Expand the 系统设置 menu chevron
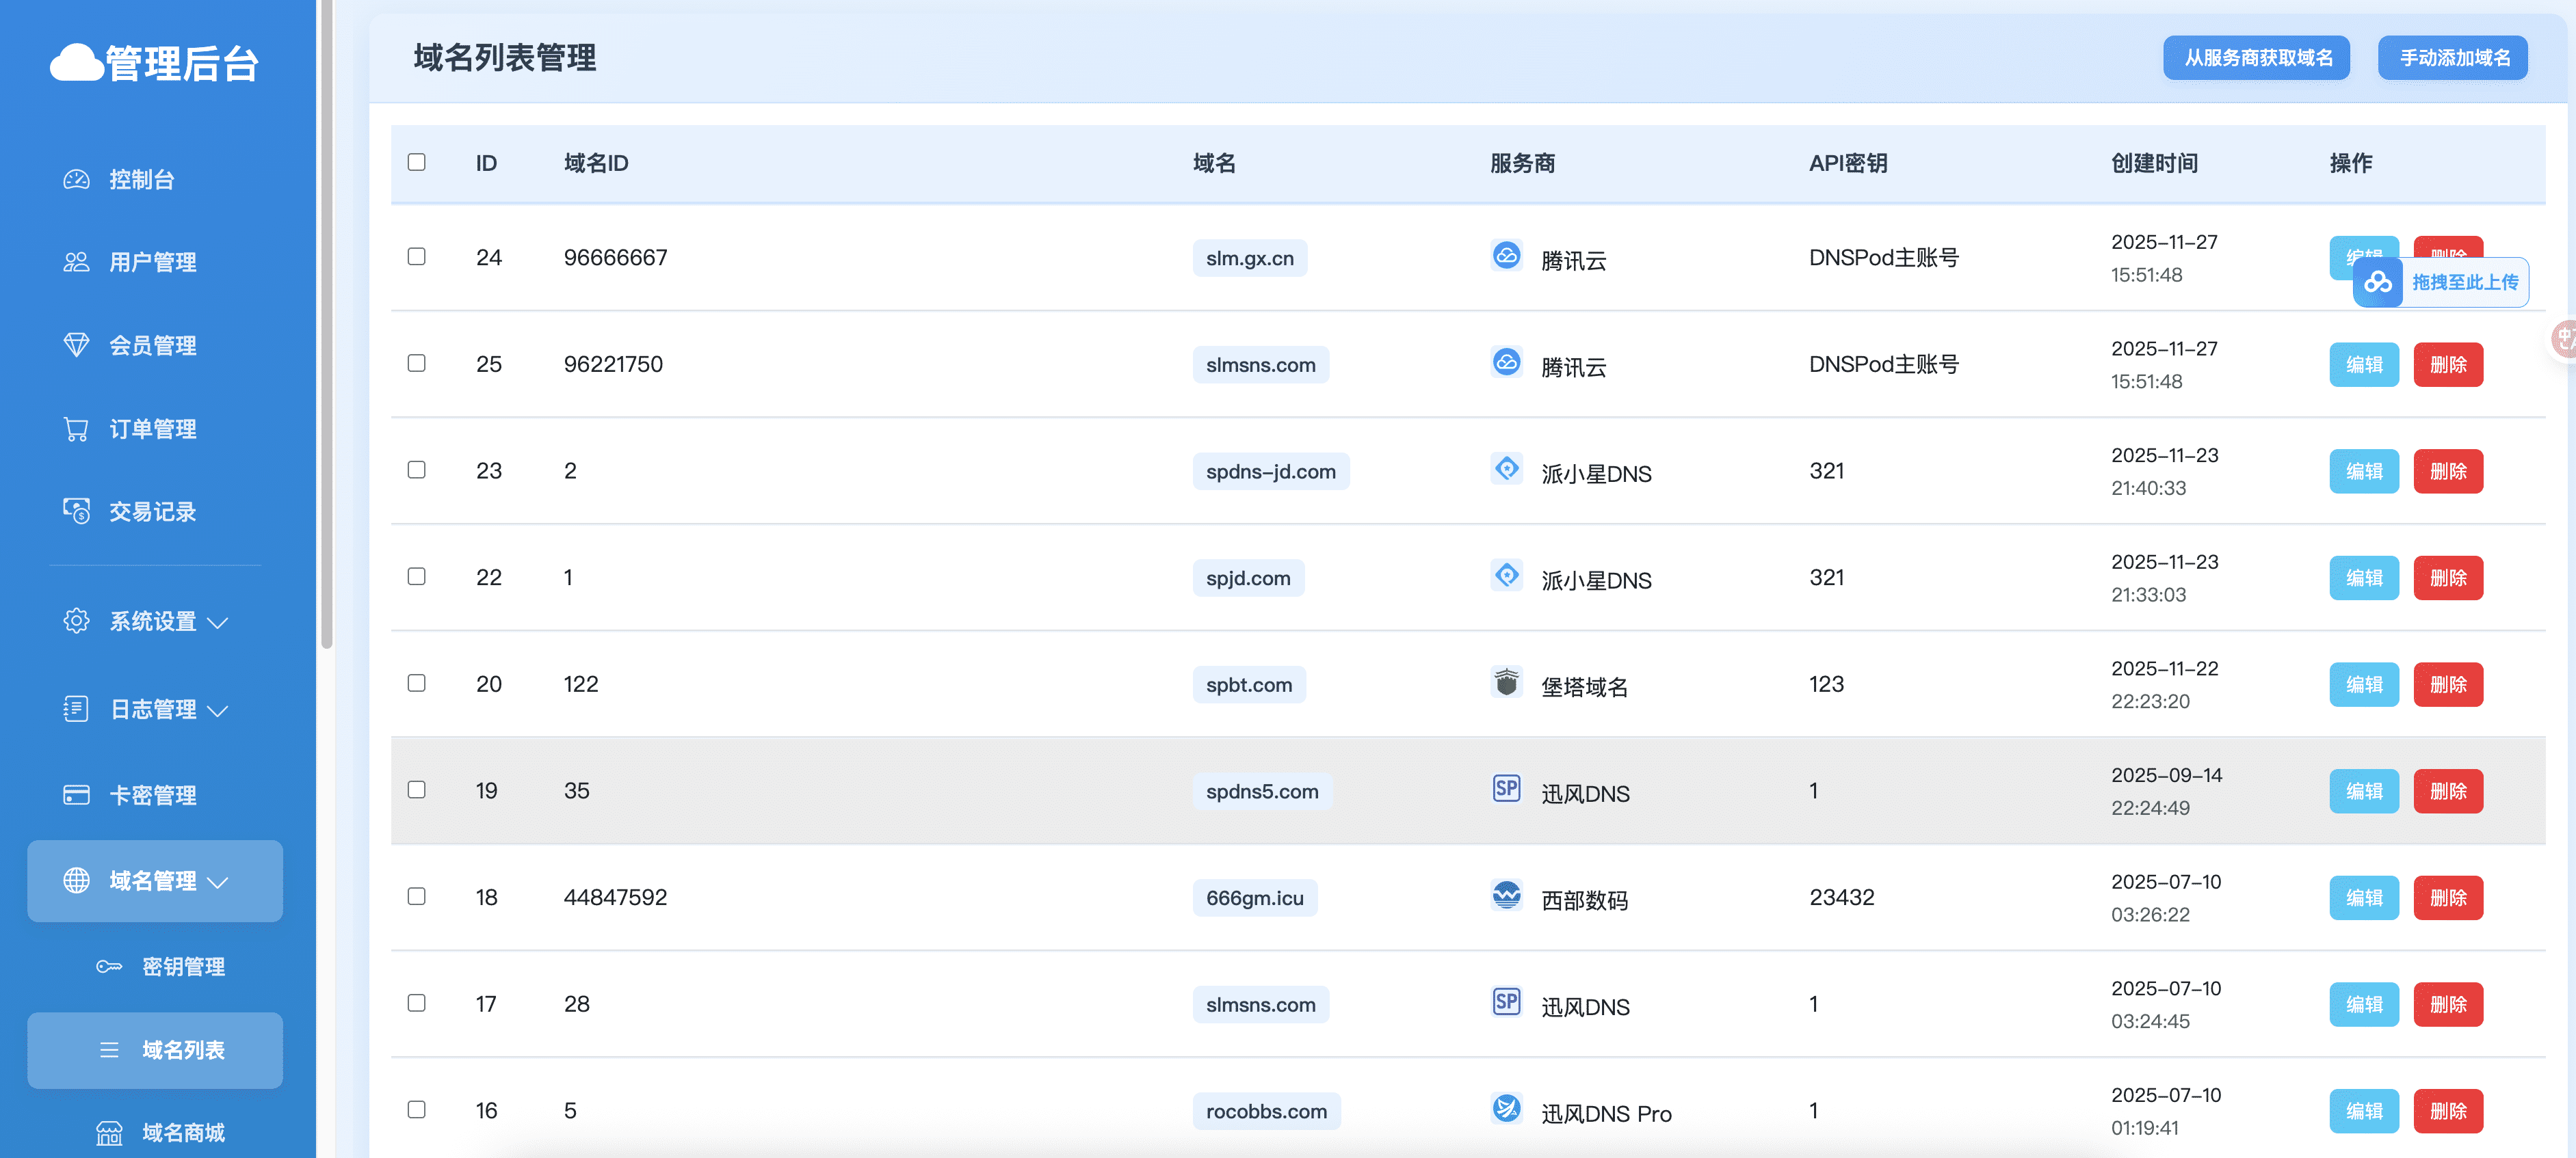Image resolution: width=2576 pixels, height=1158 pixels. click(218, 623)
